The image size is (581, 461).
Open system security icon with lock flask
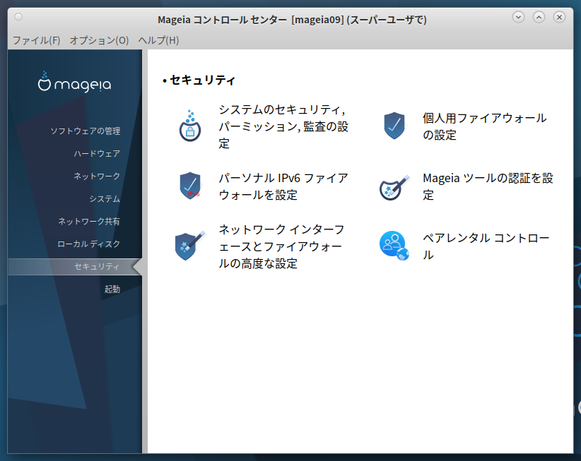click(x=190, y=126)
